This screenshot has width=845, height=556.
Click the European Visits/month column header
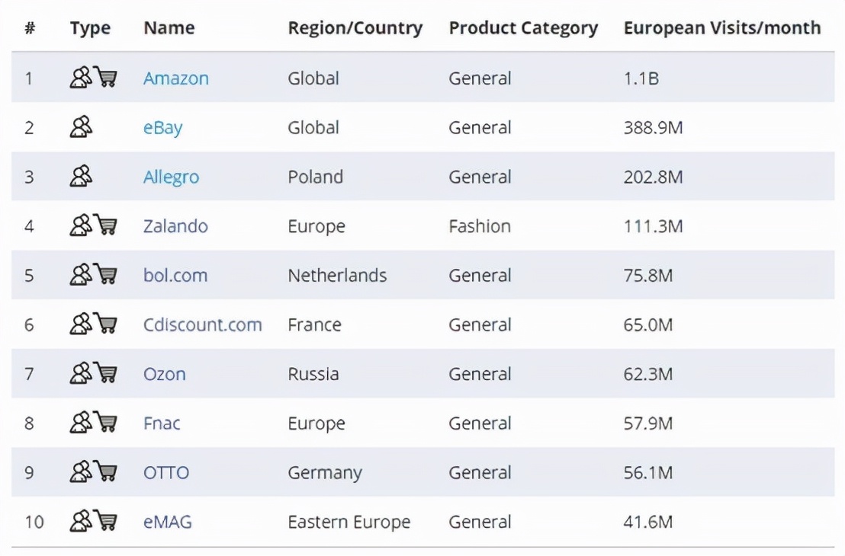click(722, 28)
